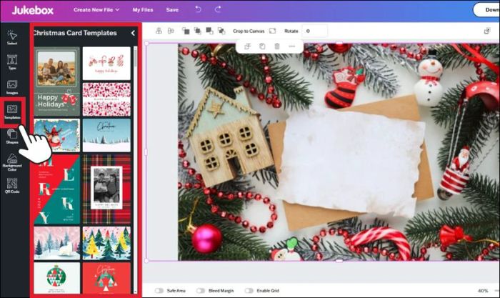Click the redo arrow icon

(x=218, y=9)
